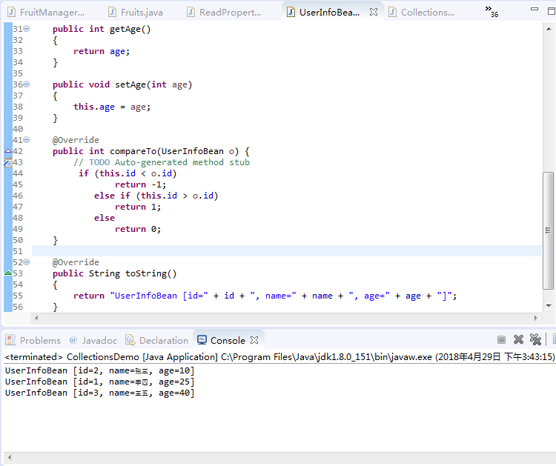
Task: Click Remove All Terminated Launches icon
Action: click(535, 339)
